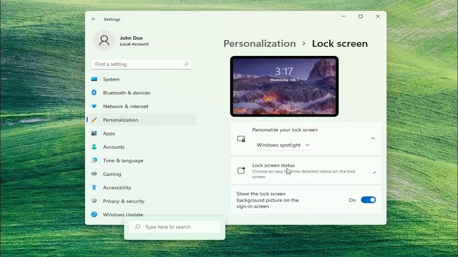The height and width of the screenshot is (257, 458).
Task: Open the Windows spotlight dropdown
Action: click(283, 145)
